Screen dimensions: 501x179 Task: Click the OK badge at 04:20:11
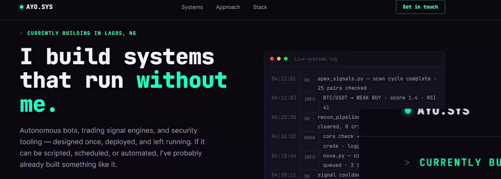coord(307,176)
